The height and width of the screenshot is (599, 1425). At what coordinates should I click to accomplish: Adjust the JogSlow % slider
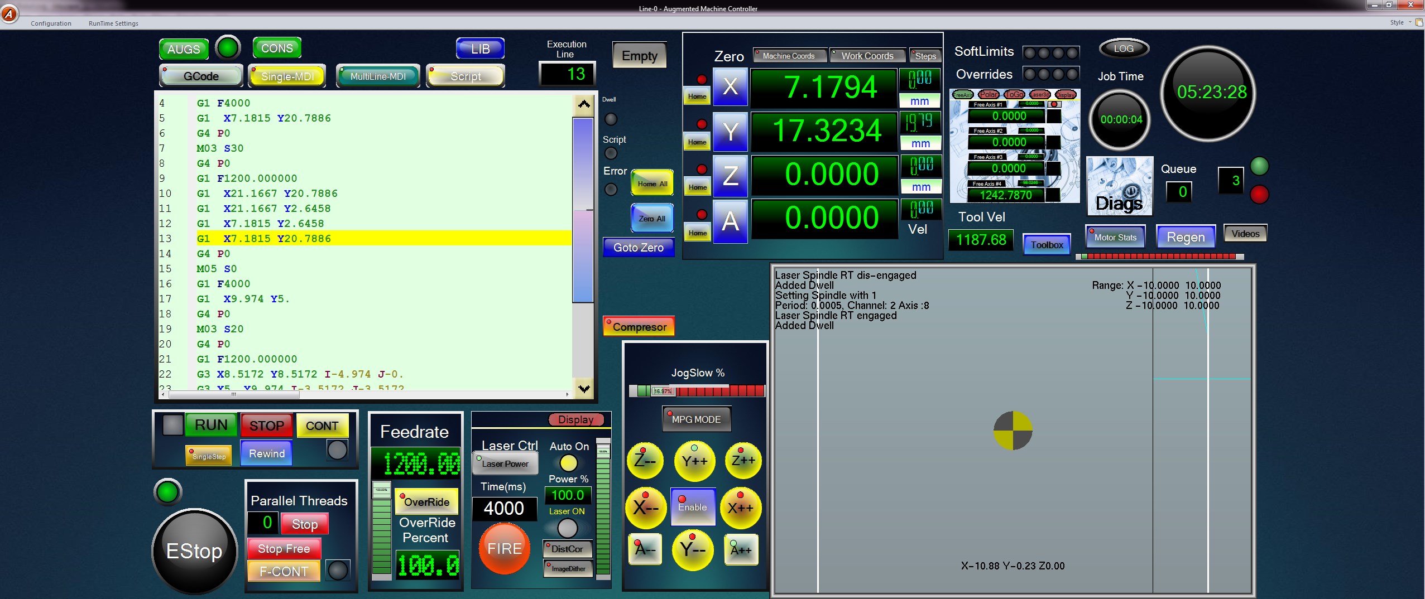click(663, 391)
